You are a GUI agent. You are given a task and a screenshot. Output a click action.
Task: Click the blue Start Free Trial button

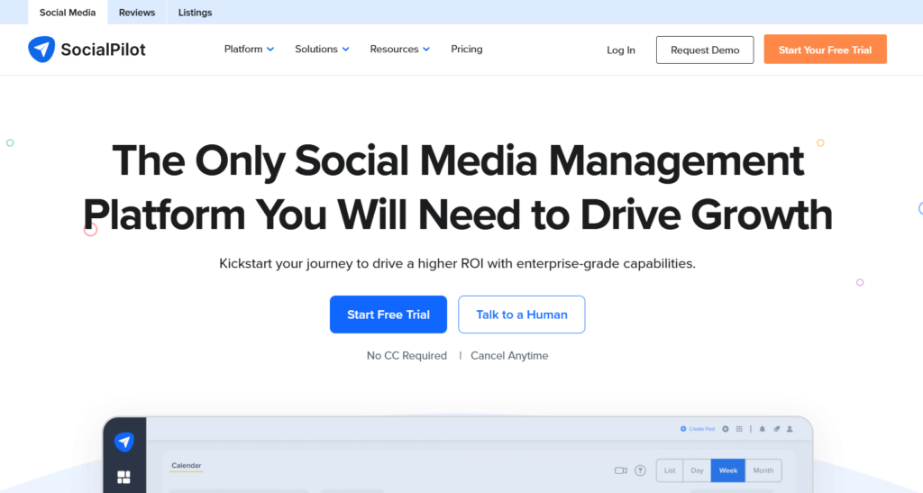(388, 315)
